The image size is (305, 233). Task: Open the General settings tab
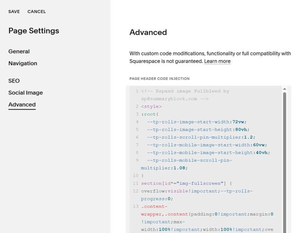pyautogui.click(x=19, y=51)
